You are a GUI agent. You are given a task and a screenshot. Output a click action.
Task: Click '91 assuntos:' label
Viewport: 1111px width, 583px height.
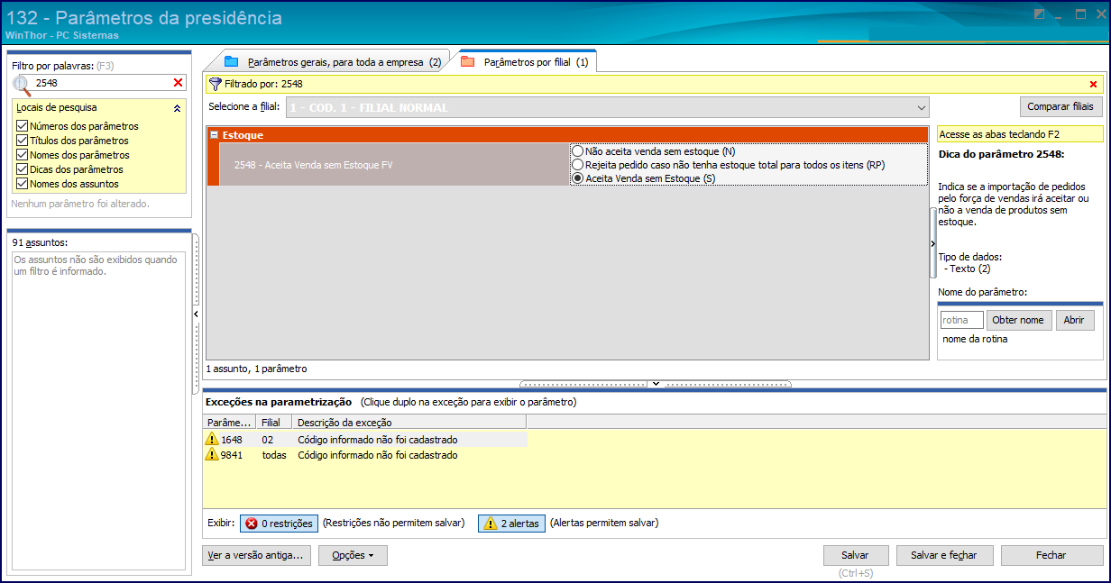tap(41, 242)
